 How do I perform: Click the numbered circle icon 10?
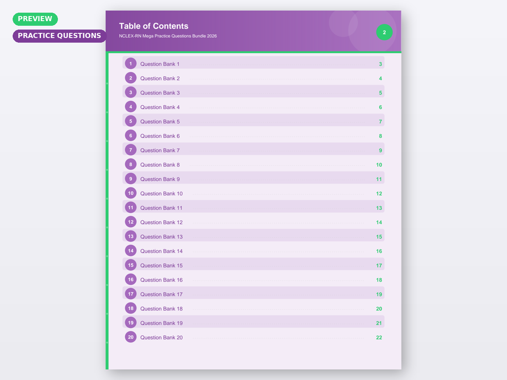(131, 193)
